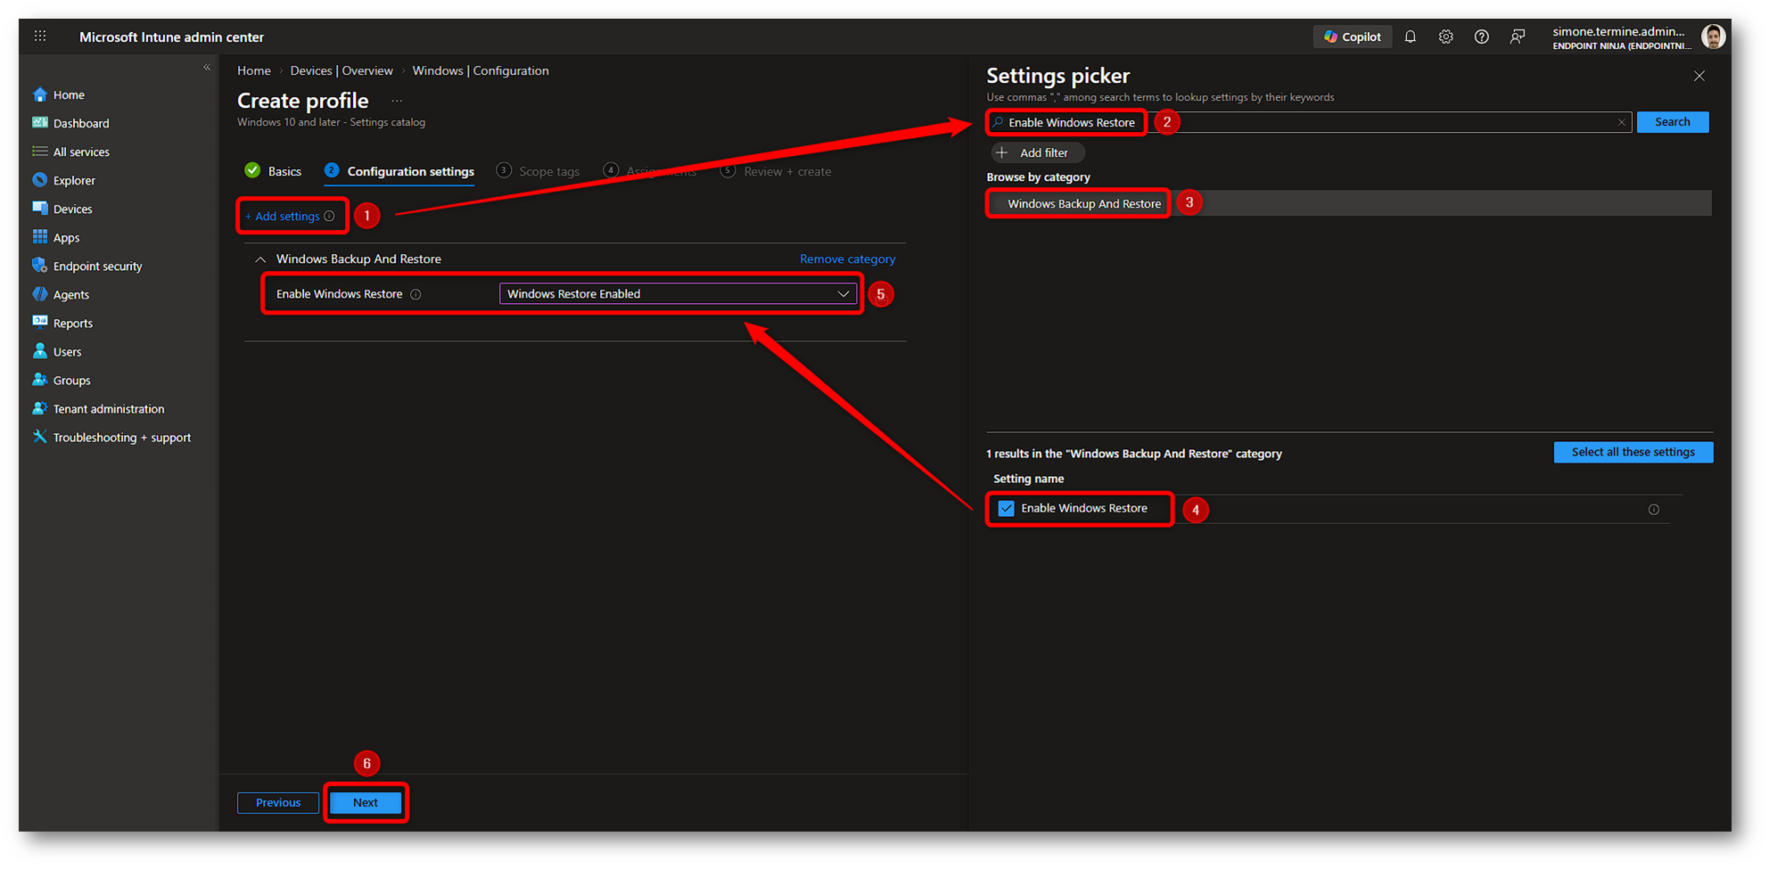Click the Add settings link
This screenshot has width=1769, height=869.
click(283, 216)
